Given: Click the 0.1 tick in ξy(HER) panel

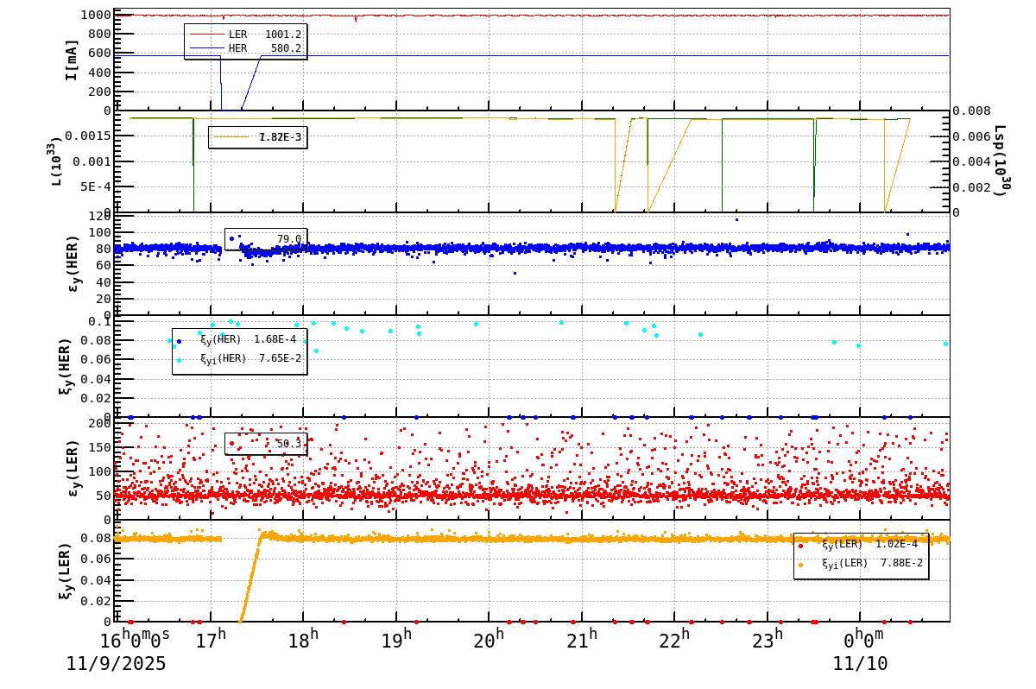Looking at the screenshot, I should [99, 321].
